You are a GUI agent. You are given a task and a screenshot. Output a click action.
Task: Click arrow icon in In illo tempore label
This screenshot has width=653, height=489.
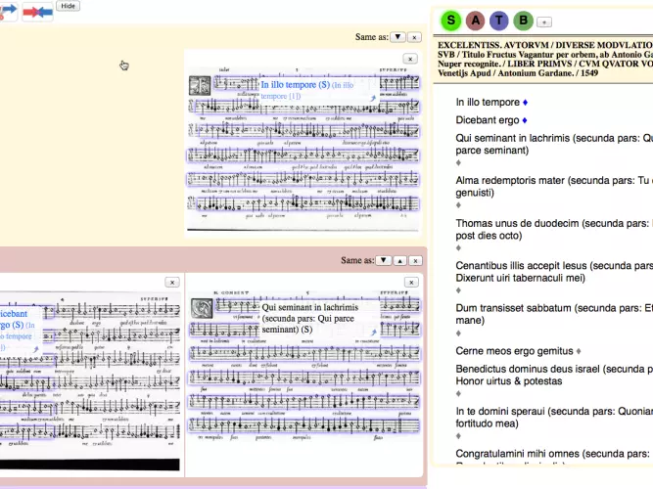373,99
